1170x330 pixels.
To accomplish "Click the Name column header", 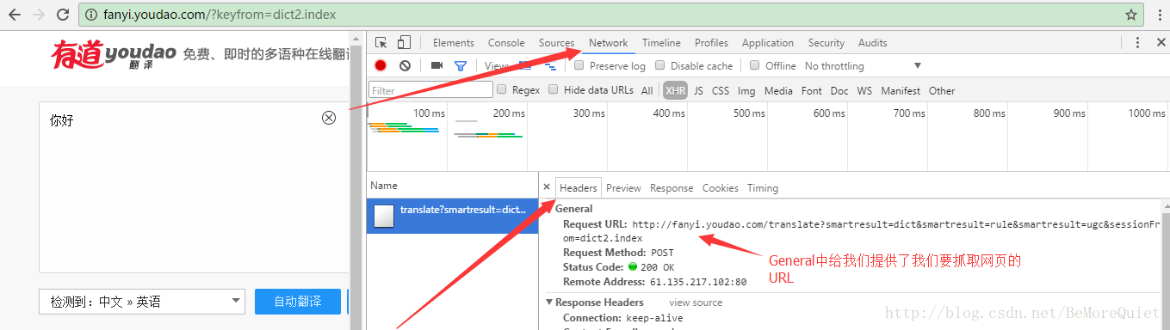I will pyautogui.click(x=452, y=186).
